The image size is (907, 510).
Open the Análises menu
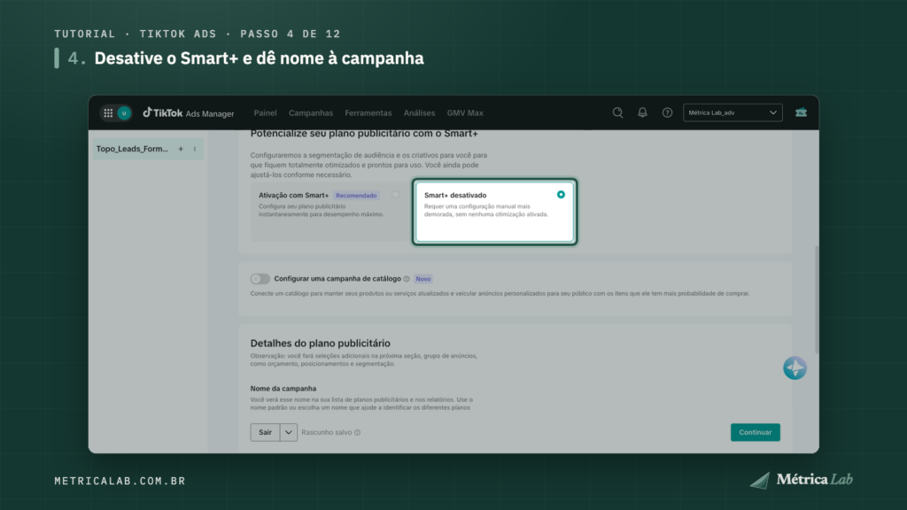pyautogui.click(x=419, y=113)
